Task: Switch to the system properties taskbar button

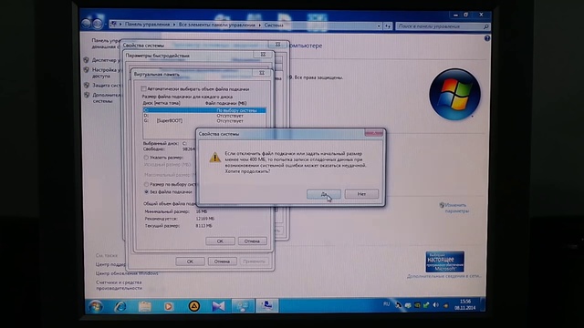Action: (267, 306)
